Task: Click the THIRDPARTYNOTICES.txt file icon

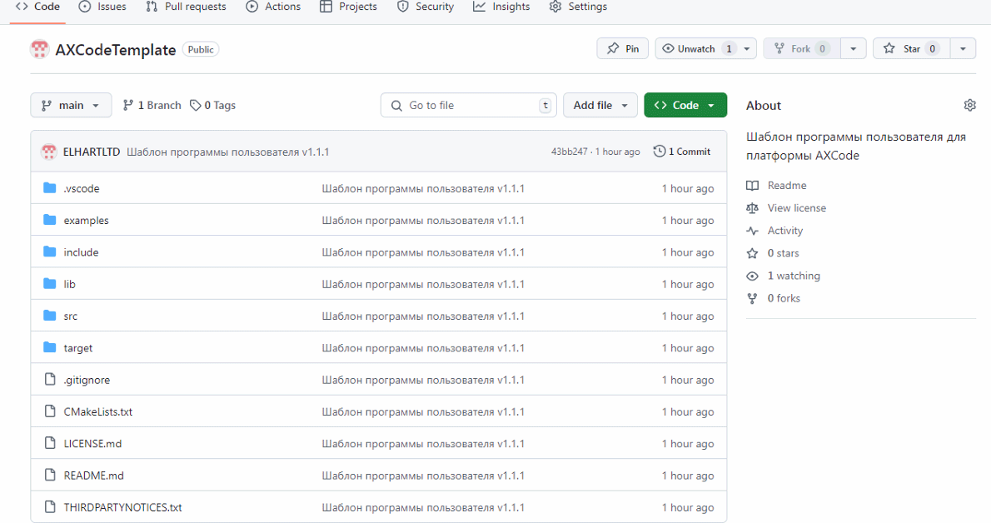Action: (x=50, y=506)
